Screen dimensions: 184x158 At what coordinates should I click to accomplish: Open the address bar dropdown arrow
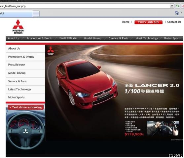click(172, 6)
